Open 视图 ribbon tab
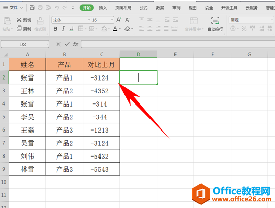Screen dimensions: 275x208 pos(192,8)
